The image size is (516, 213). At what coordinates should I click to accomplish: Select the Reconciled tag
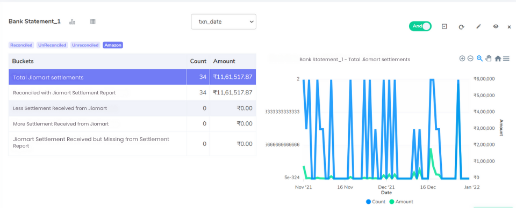click(21, 45)
